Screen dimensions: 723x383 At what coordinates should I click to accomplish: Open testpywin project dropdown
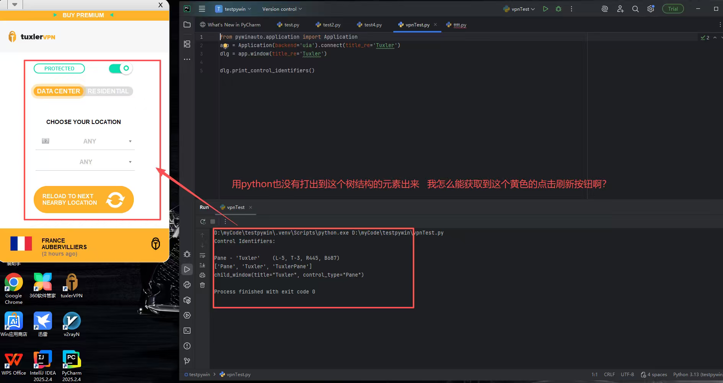click(233, 9)
